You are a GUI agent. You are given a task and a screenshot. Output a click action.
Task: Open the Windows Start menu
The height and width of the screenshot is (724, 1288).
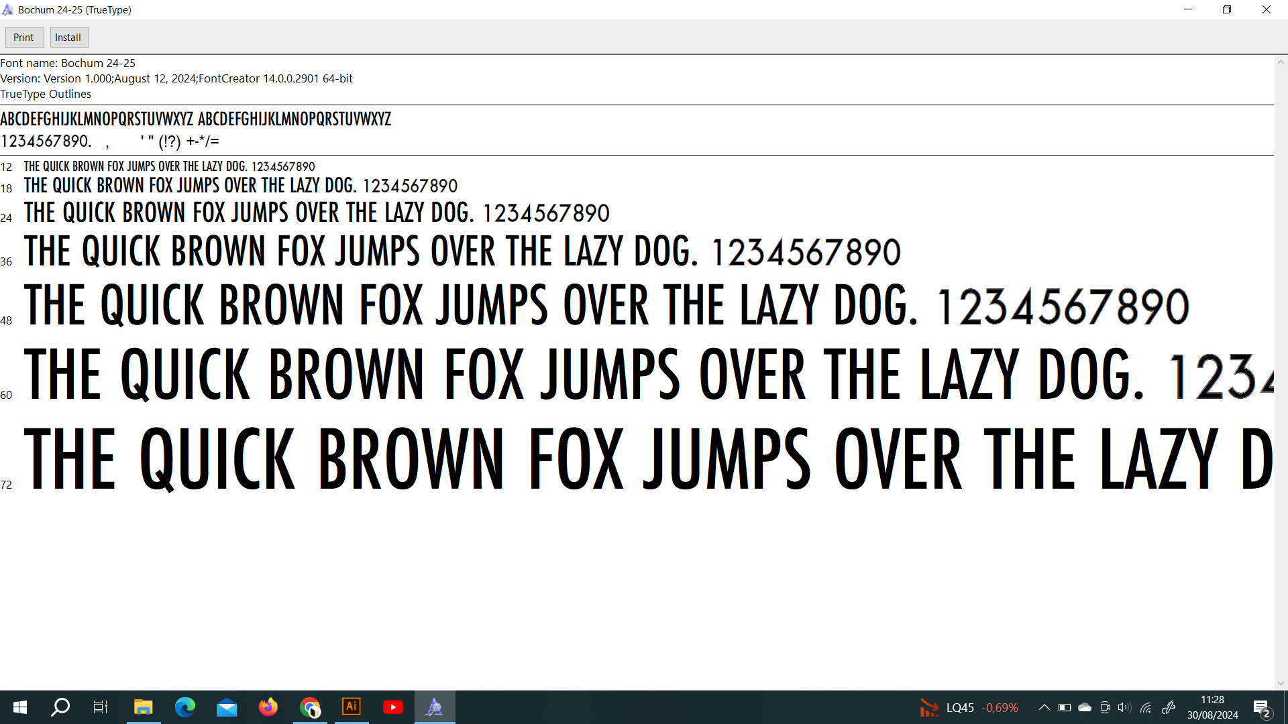[x=20, y=707]
